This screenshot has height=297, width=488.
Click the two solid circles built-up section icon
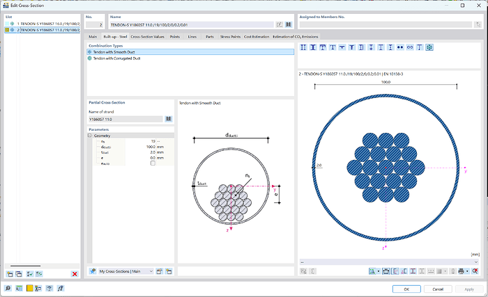[x=400, y=47]
